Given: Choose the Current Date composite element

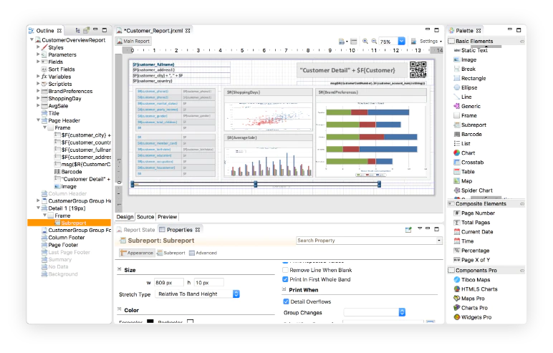Looking at the screenshot, I should 473,232.
